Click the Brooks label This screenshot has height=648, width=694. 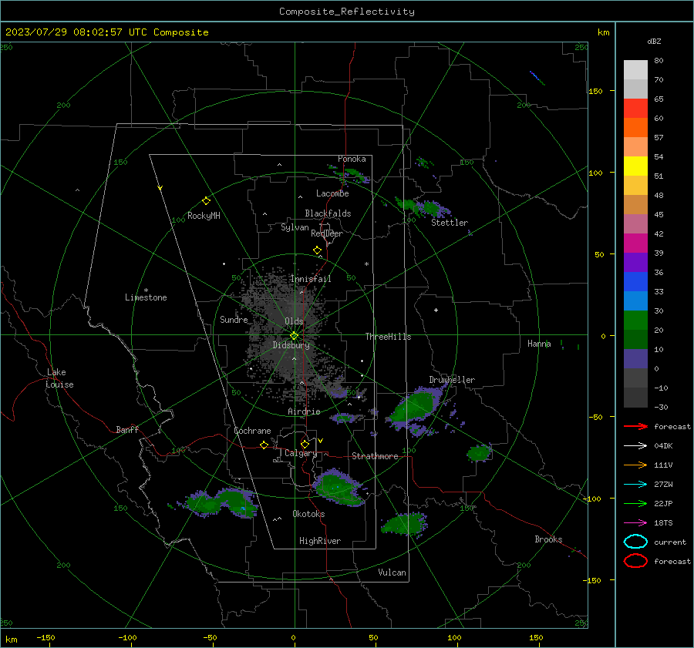coord(548,539)
